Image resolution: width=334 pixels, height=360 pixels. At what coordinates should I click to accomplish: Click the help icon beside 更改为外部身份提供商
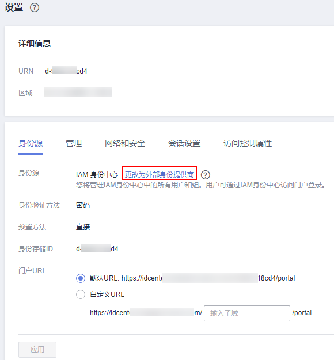205,175
